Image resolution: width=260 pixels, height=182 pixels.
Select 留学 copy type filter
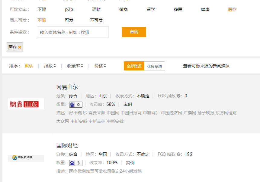(151, 9)
